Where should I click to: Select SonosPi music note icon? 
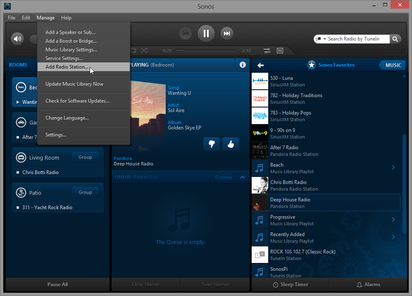click(x=260, y=271)
